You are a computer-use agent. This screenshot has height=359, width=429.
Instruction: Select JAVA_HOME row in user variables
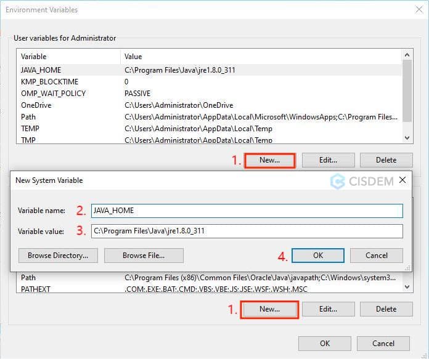point(41,70)
